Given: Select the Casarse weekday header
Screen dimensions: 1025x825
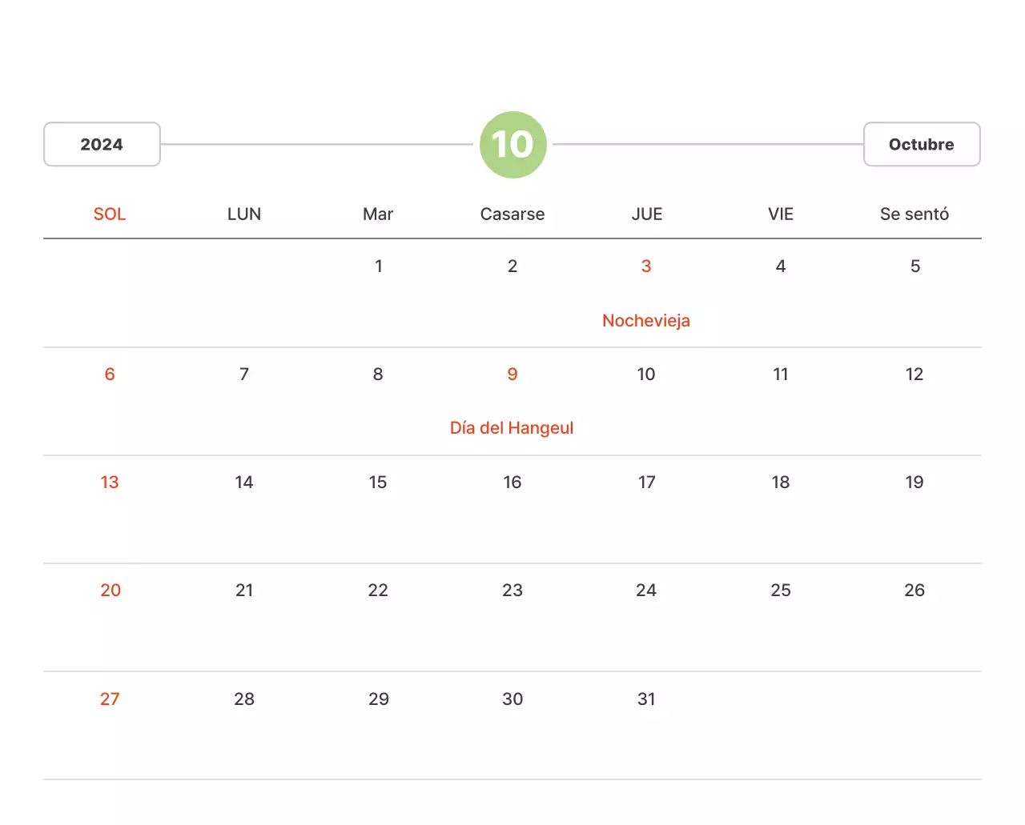Looking at the screenshot, I should (x=512, y=214).
